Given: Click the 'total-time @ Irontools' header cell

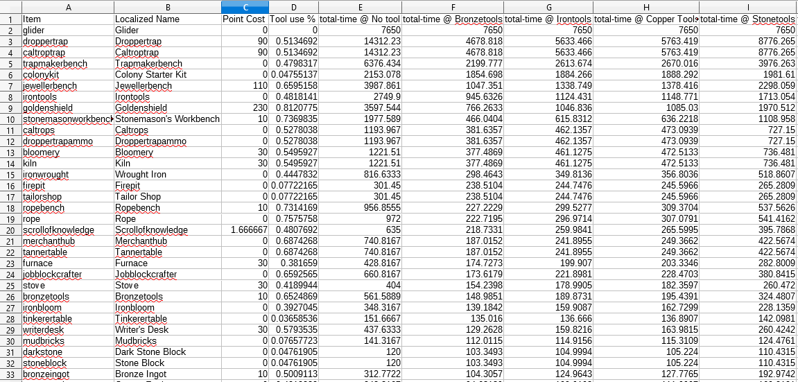Looking at the screenshot, I should point(548,19).
